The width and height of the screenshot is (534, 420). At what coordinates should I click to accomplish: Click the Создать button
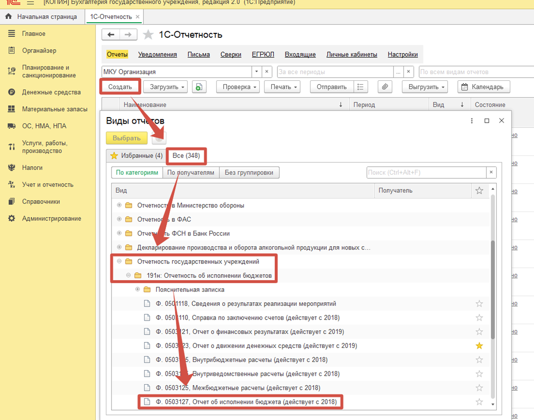(120, 87)
